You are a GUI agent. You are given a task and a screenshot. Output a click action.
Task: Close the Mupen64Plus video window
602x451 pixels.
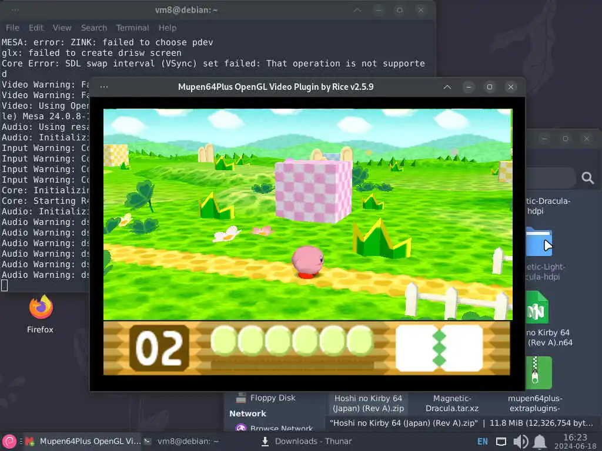pos(511,87)
